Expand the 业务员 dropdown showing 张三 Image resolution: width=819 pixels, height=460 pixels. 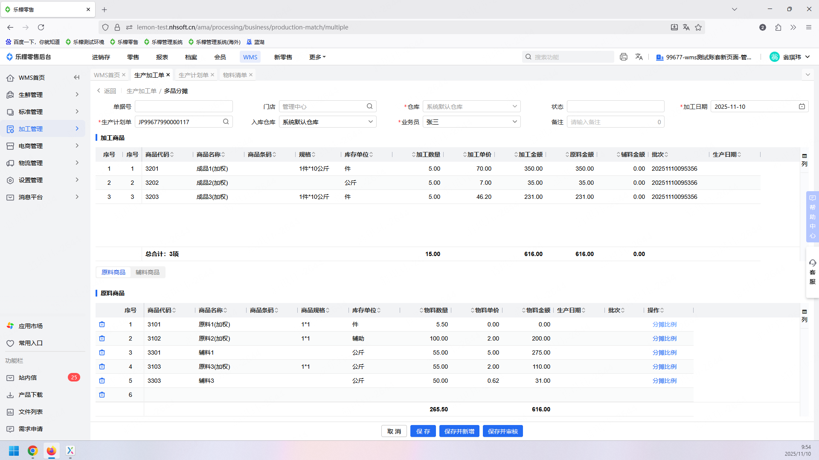(x=471, y=122)
